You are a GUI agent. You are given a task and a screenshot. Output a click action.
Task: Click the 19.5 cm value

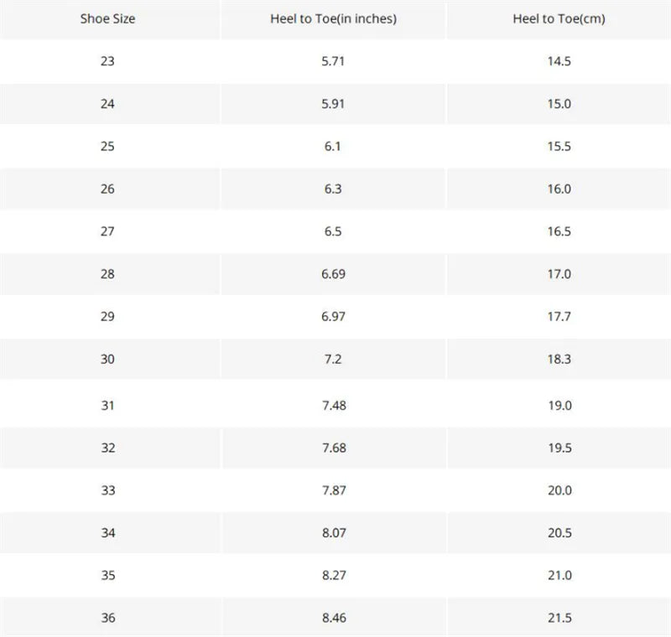point(559,448)
